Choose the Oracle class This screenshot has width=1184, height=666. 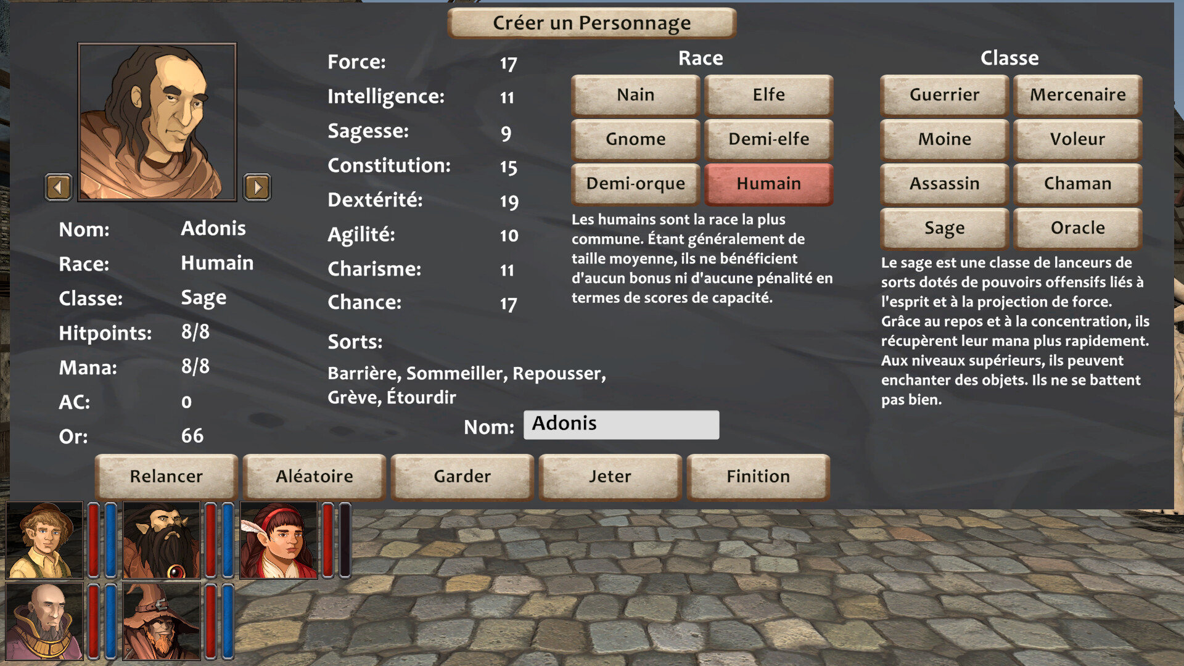pos(1078,228)
